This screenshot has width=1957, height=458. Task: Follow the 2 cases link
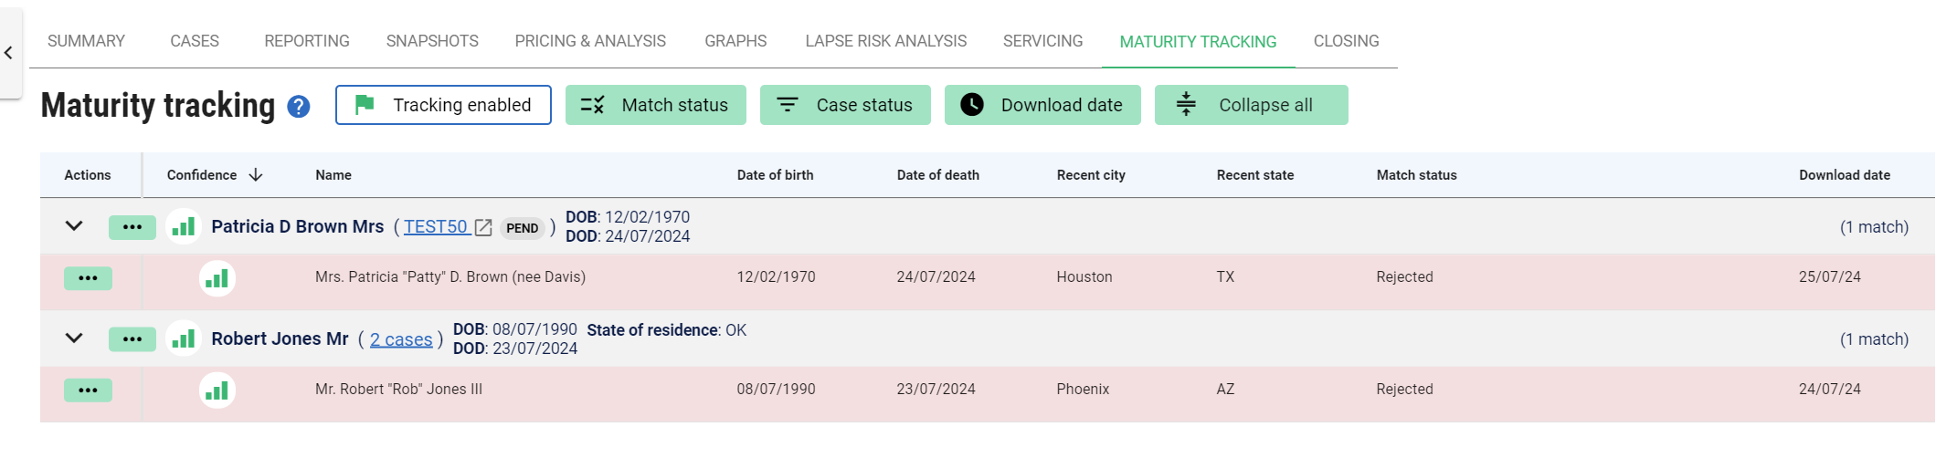(x=401, y=339)
